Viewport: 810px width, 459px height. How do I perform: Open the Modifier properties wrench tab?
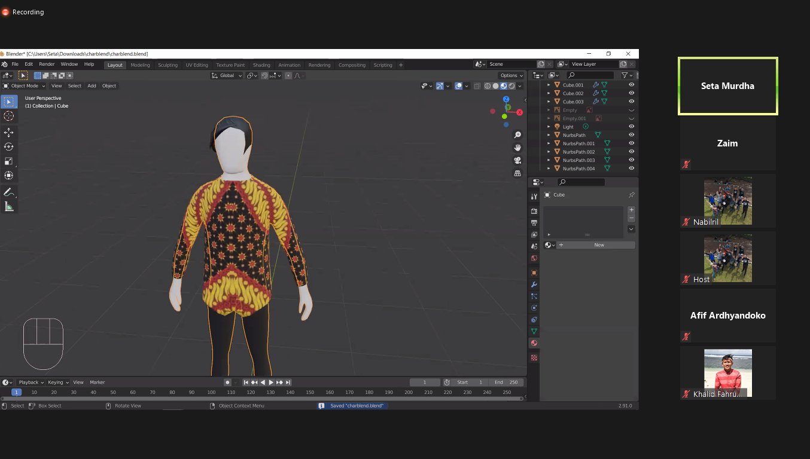click(534, 284)
